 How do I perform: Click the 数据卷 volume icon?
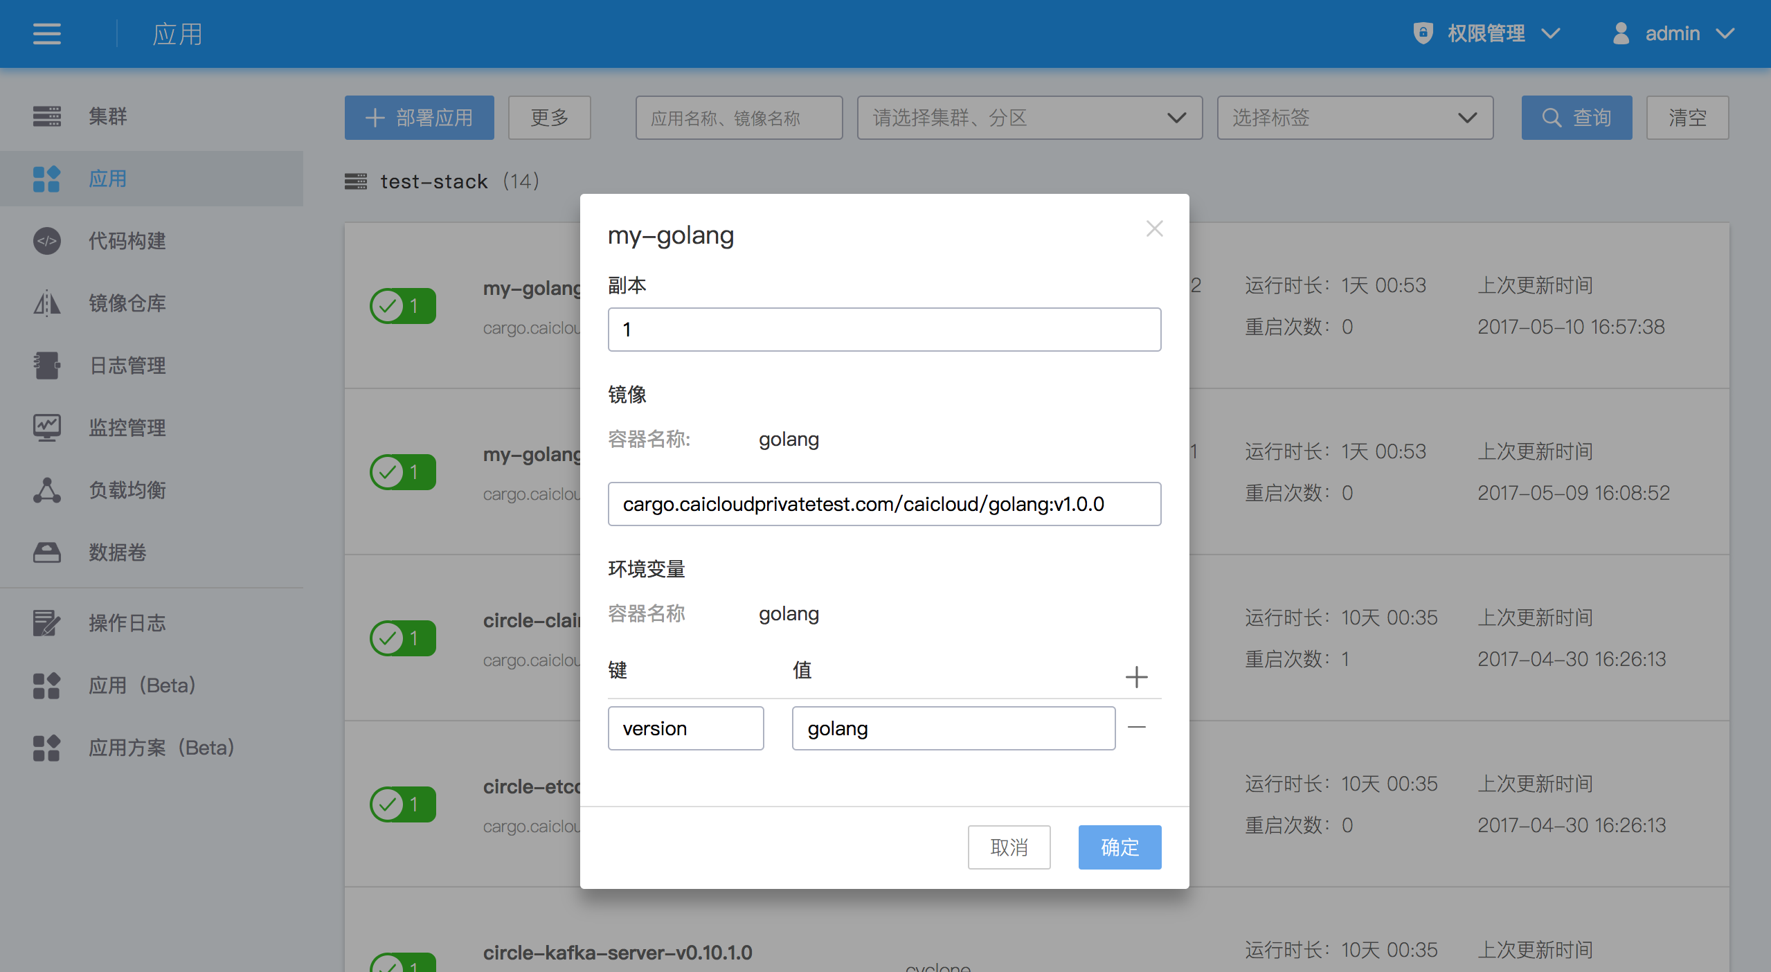click(x=46, y=552)
